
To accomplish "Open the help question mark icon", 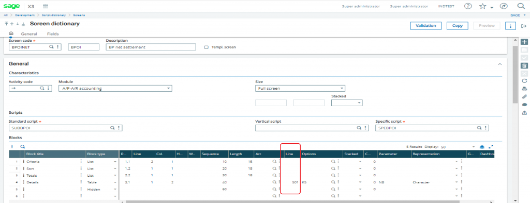I will click(468, 6).
